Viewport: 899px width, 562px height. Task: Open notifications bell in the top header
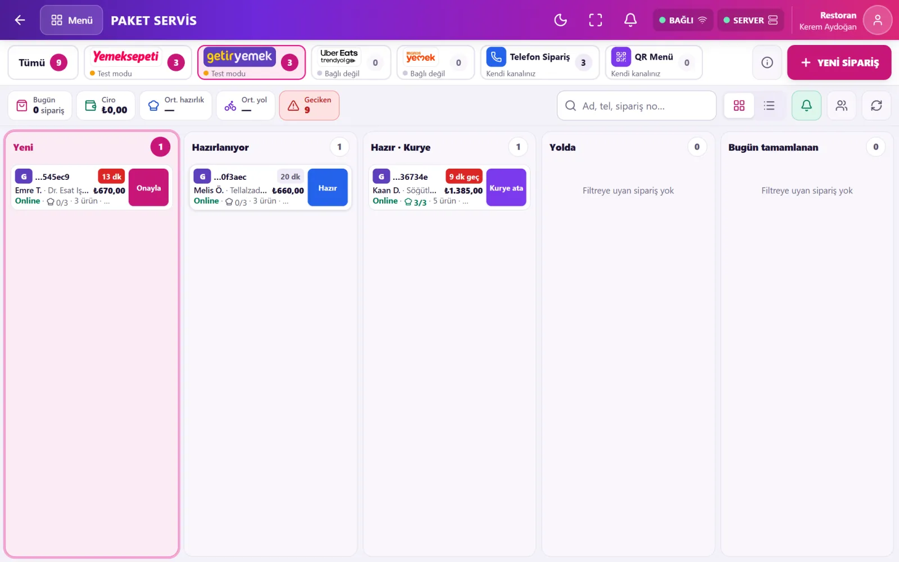coord(630,20)
